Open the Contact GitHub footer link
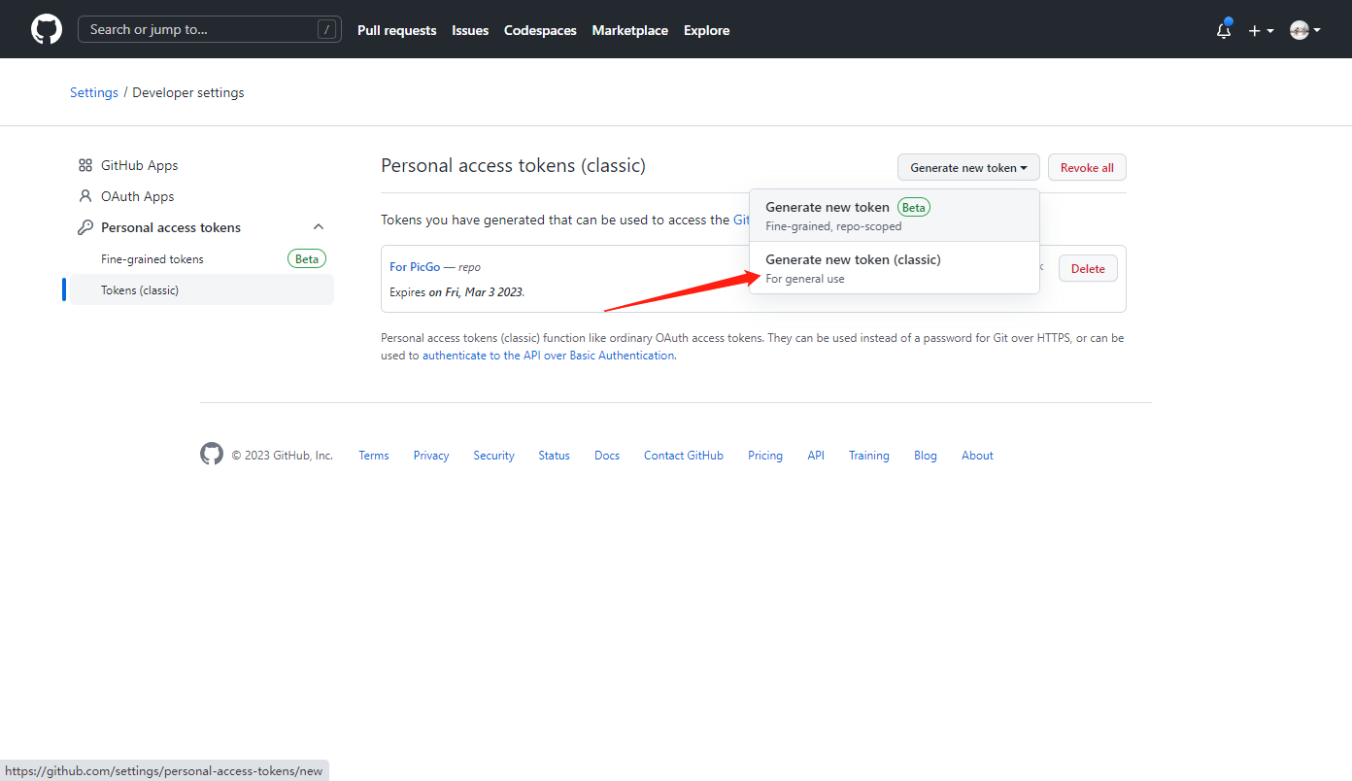1352x781 pixels. point(684,456)
